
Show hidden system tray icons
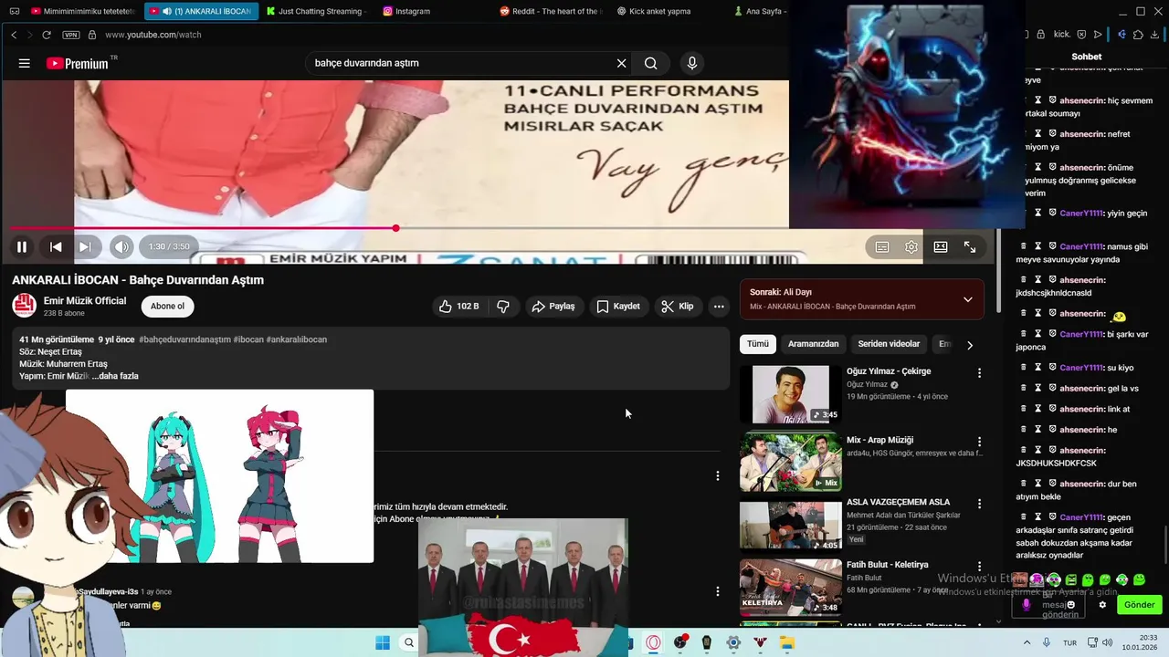1027,643
